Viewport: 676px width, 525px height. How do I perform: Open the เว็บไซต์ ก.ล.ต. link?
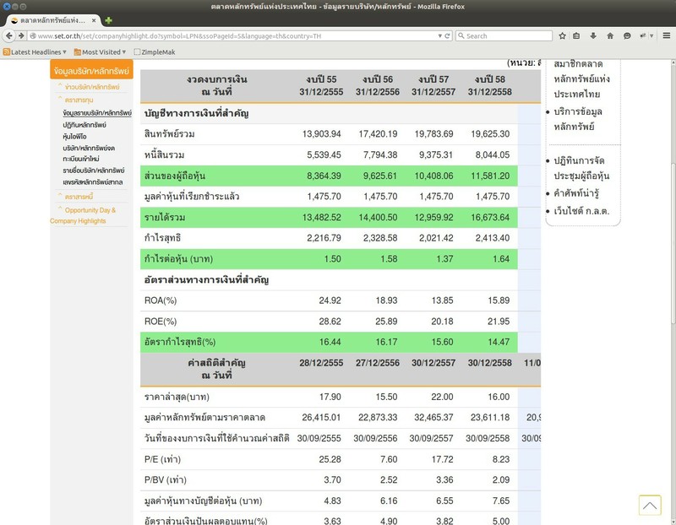pos(581,211)
